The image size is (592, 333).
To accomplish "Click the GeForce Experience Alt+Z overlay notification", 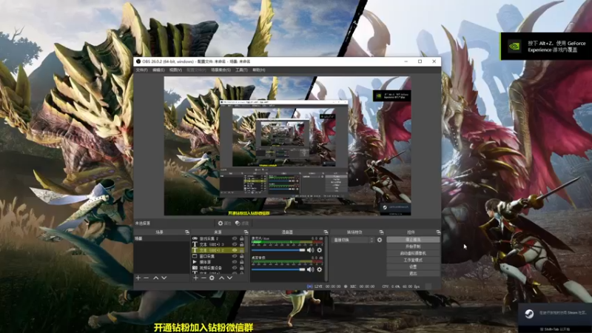I will click(546, 47).
